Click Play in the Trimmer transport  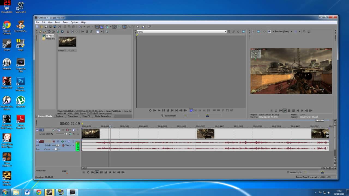[159, 110]
